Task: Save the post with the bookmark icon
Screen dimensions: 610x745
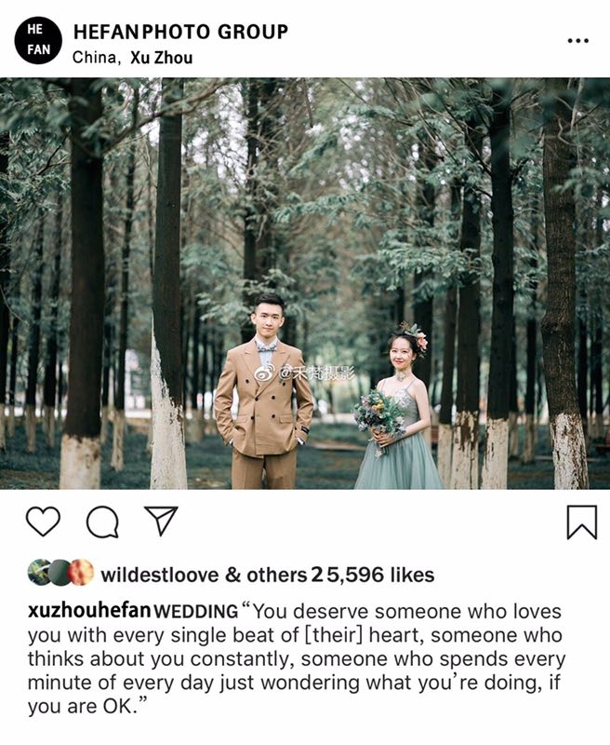Action: (x=581, y=522)
